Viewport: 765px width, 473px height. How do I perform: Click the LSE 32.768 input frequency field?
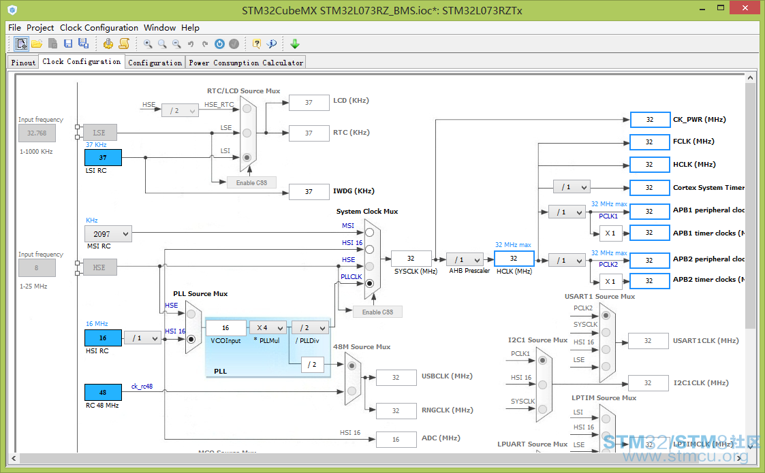pyautogui.click(x=37, y=133)
